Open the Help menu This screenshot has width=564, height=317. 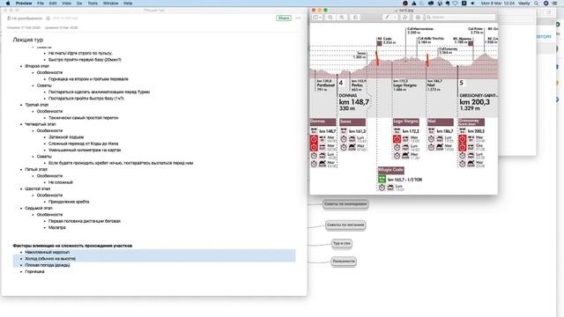128,4
